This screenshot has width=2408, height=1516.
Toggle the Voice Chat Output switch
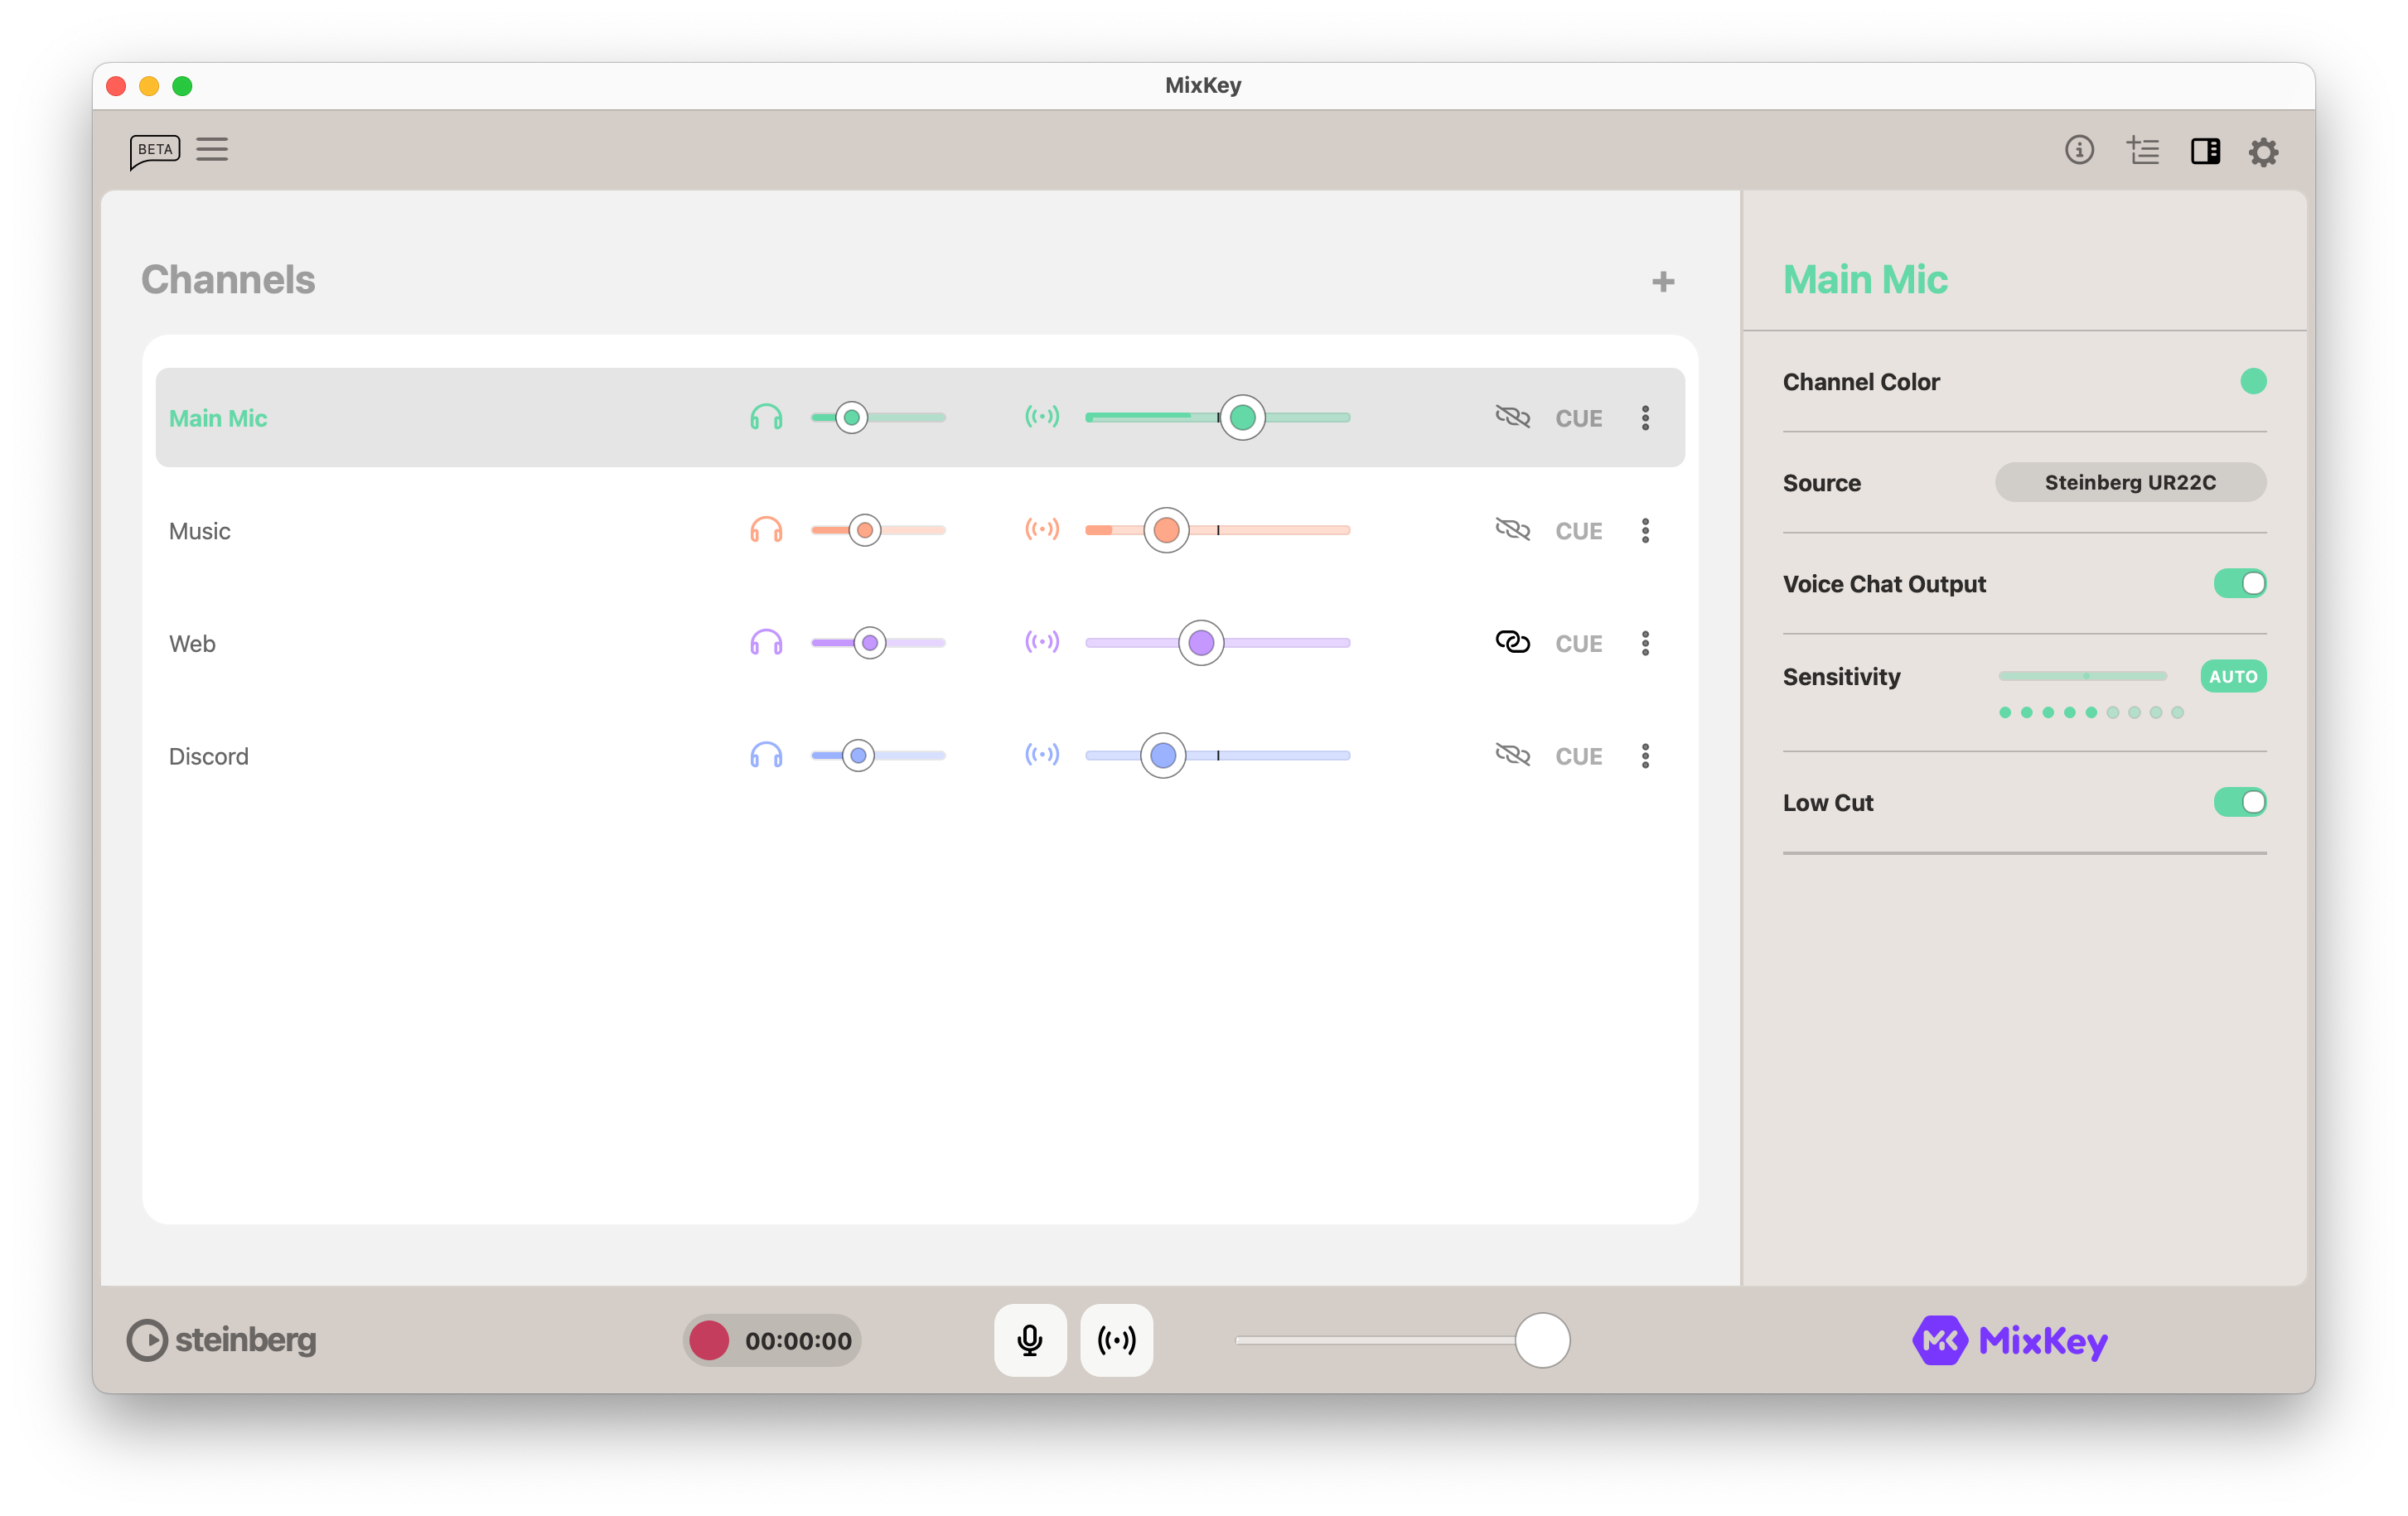(x=2239, y=584)
